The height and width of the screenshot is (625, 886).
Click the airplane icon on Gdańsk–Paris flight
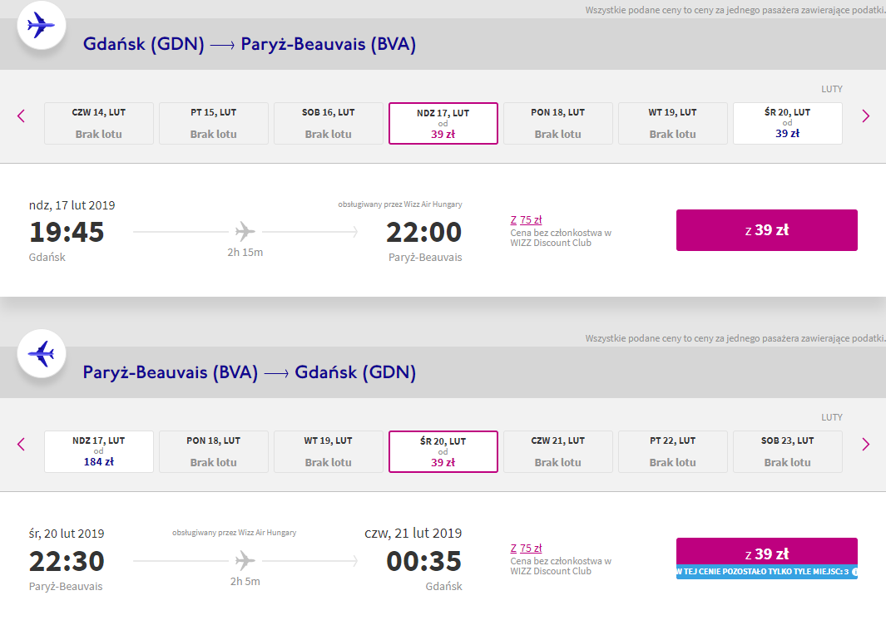point(245,231)
